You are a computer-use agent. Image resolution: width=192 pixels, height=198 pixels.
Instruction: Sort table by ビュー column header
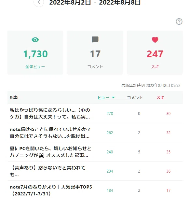[103, 97]
